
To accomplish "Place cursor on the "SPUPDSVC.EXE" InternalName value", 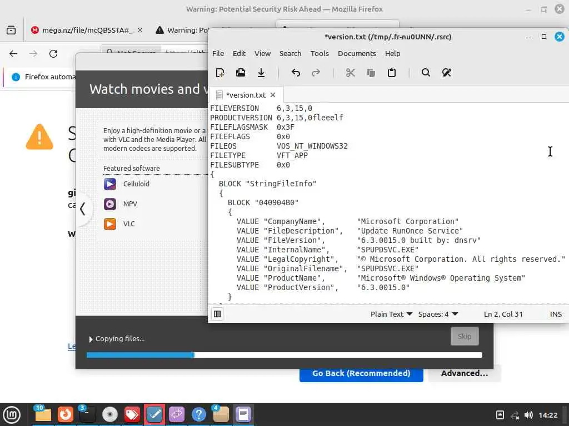I will pyautogui.click(x=387, y=250).
